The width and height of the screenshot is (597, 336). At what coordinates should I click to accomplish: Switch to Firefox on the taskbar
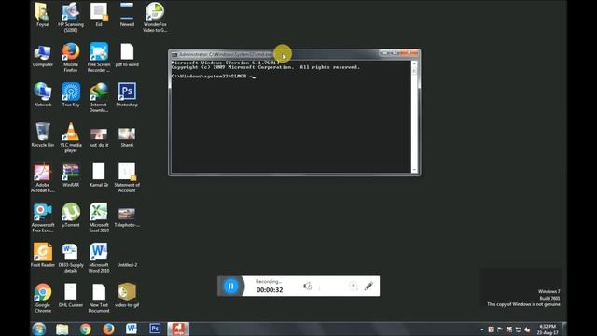tap(108, 329)
